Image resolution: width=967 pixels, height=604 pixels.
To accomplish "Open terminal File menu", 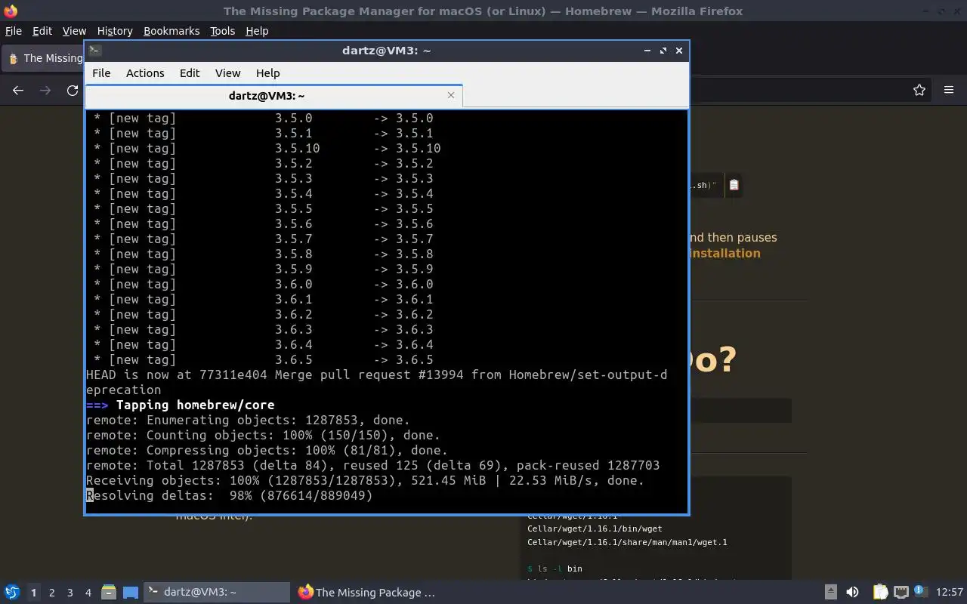I will [101, 73].
